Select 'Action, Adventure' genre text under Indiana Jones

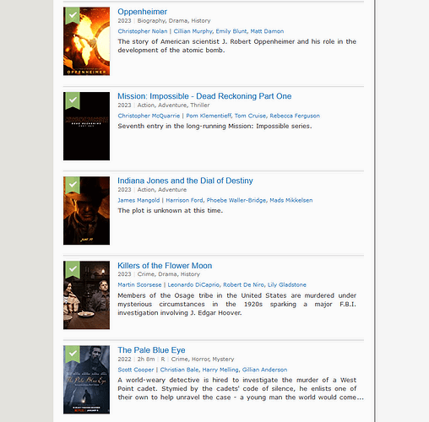pos(162,190)
